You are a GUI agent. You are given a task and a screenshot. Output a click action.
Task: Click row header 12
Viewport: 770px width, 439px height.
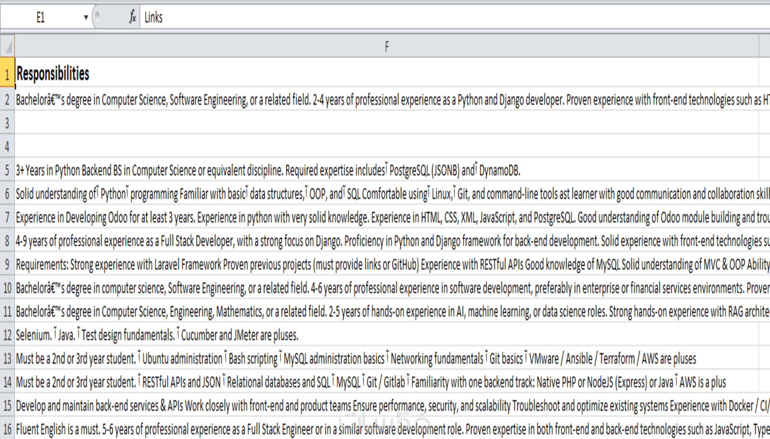point(7,335)
